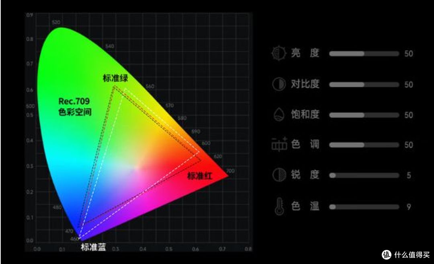
Task: Adjust the 色温 color temperature slider
Action: click(364, 207)
